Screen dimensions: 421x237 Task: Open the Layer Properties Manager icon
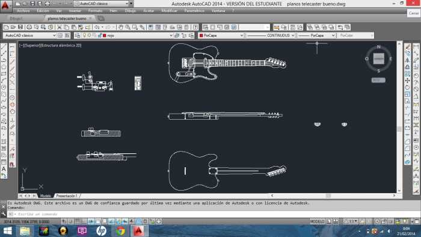pyautogui.click(x=78, y=35)
